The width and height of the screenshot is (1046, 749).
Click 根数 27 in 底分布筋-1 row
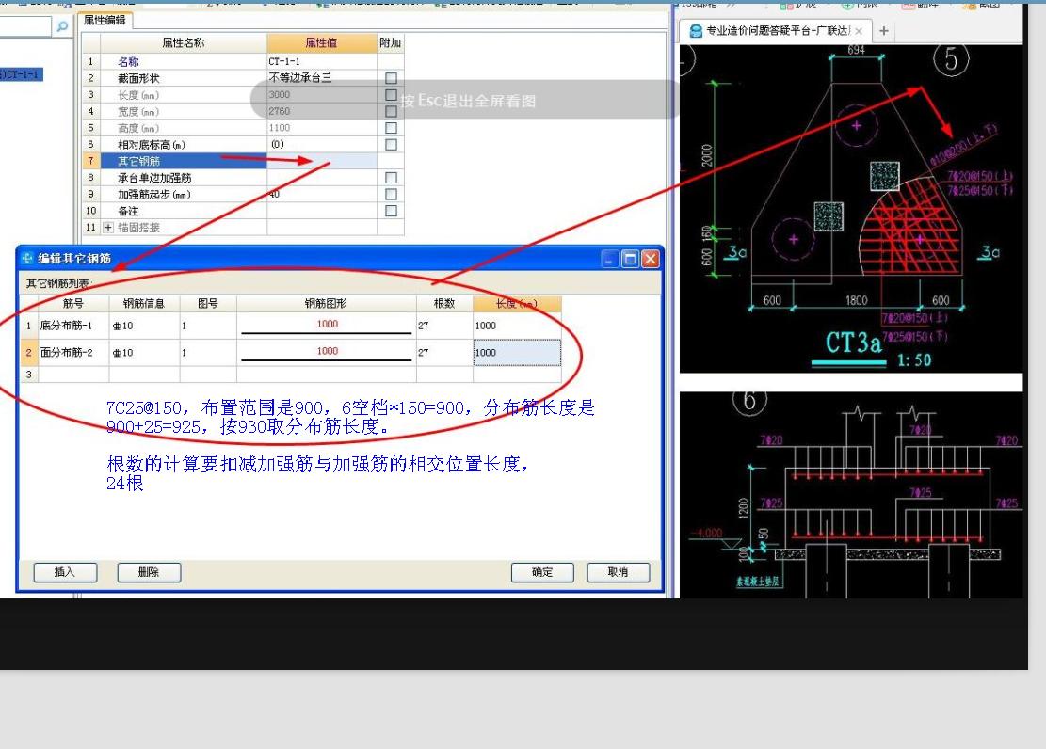coord(444,326)
